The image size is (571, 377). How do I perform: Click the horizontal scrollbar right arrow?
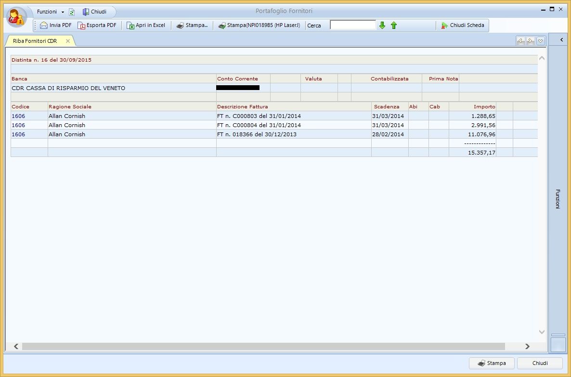click(x=527, y=346)
